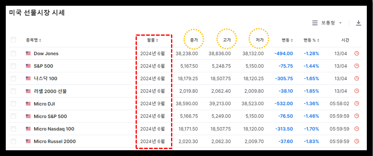Viewport: 373px width, 156px height.
Task: Click the 2,020.30 closing price cell
Action: coord(188,141)
